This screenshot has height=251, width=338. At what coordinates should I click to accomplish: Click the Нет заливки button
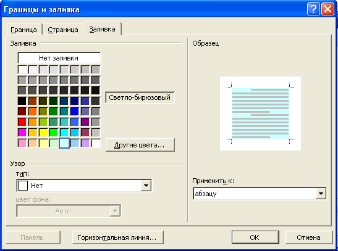pos(59,58)
